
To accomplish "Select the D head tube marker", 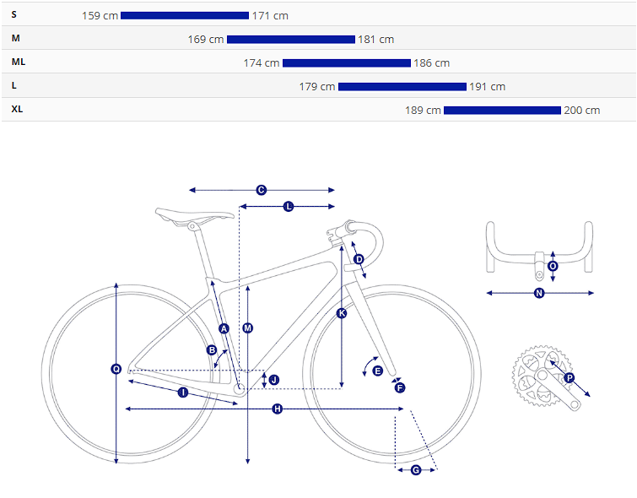I will (359, 258).
